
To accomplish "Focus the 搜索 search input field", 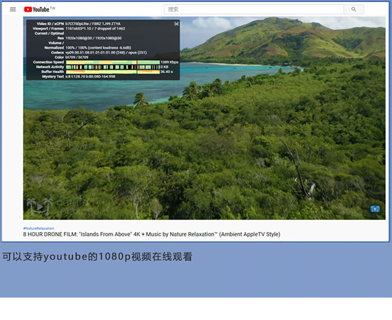I will point(253,9).
